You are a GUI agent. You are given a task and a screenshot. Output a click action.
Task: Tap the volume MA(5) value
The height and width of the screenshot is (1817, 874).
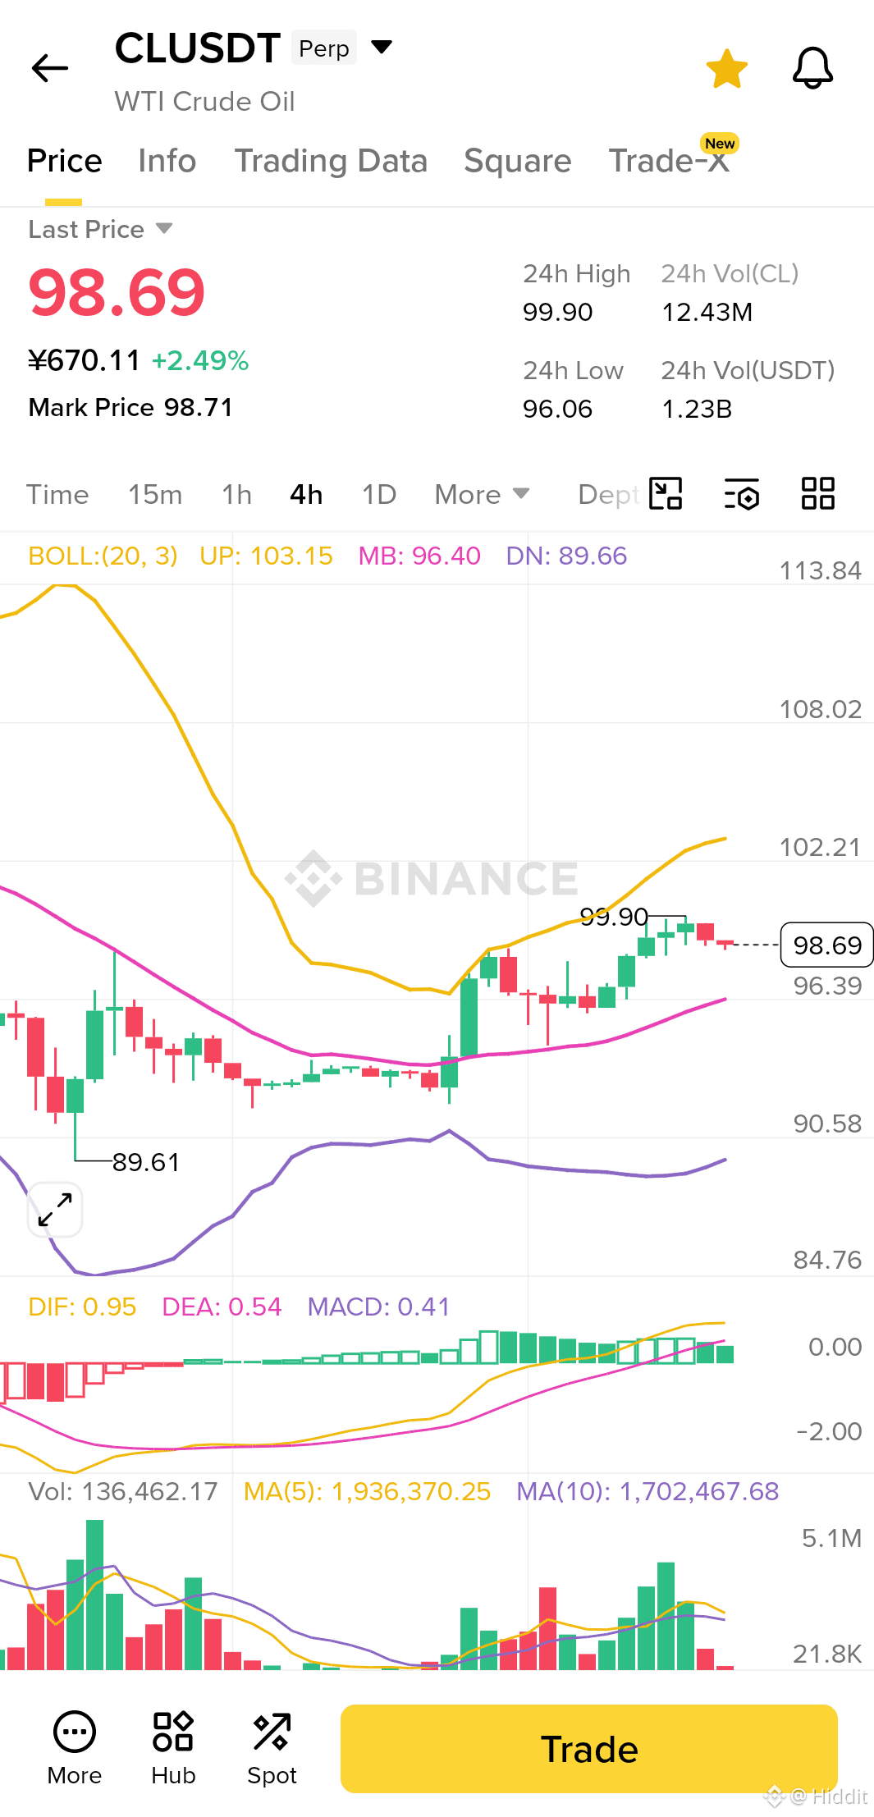367,1491
